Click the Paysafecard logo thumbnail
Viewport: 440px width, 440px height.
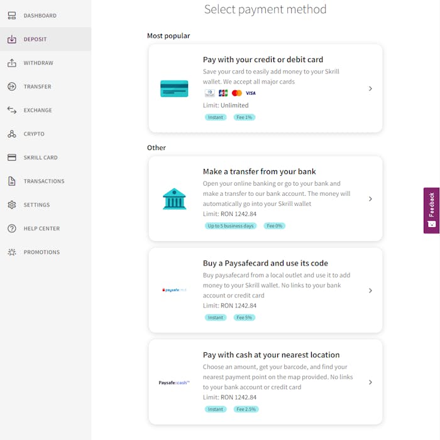[x=174, y=290]
